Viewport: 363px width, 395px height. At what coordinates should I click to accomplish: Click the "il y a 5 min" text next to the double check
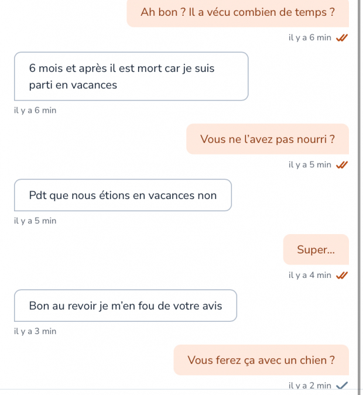[310, 164]
